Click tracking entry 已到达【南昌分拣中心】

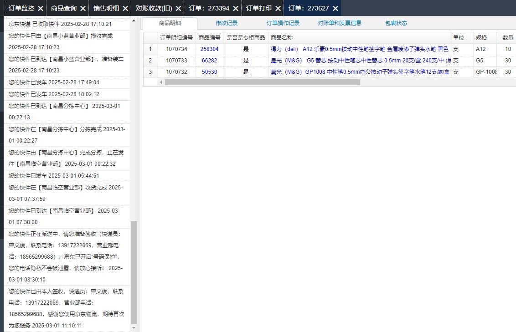coord(67,112)
